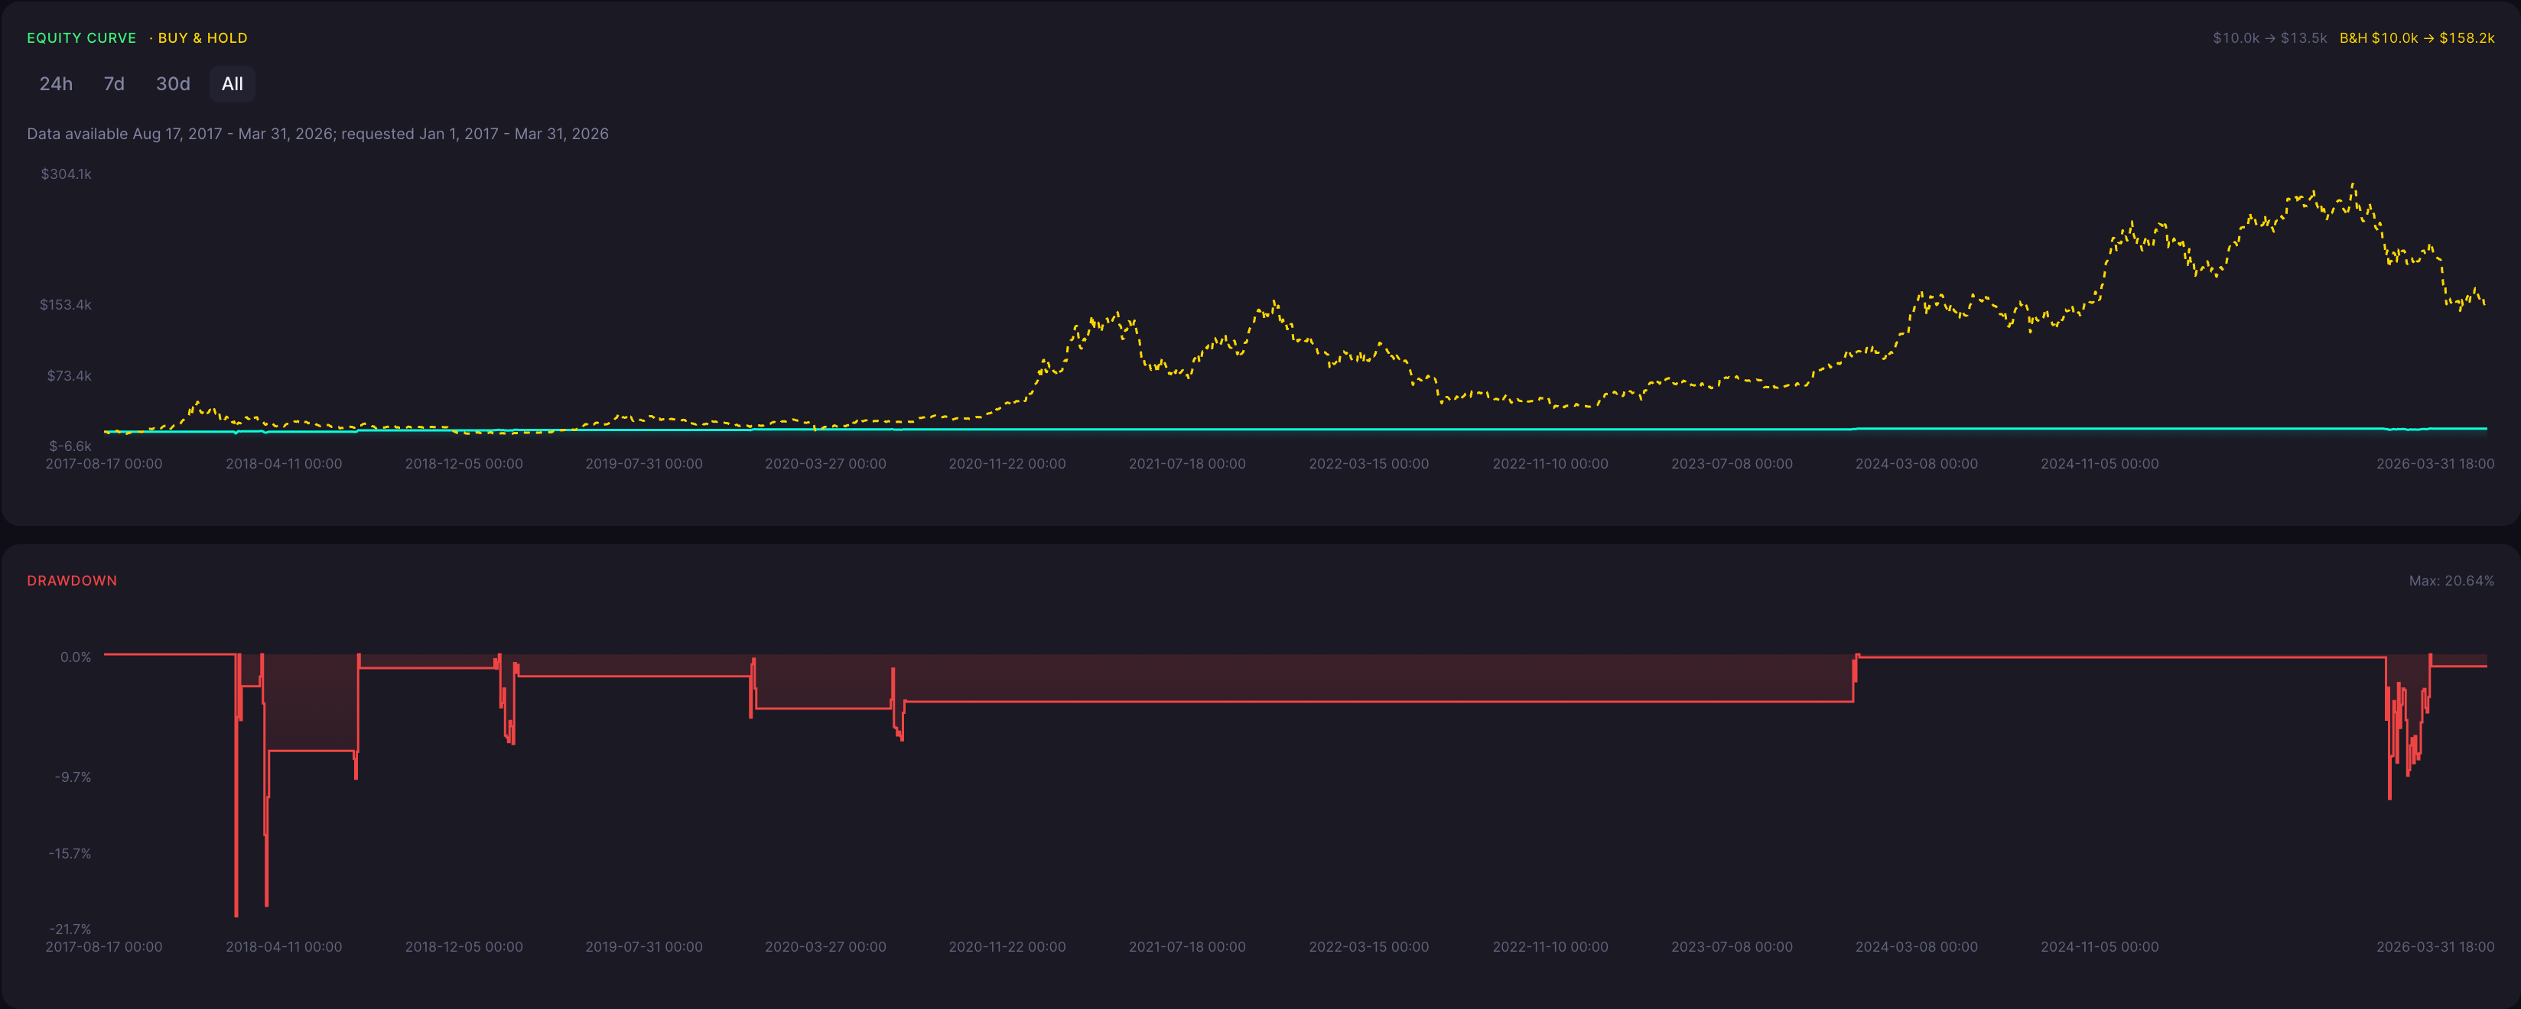Click the $304.1k equity axis label
The image size is (2521, 1009).
click(x=66, y=174)
